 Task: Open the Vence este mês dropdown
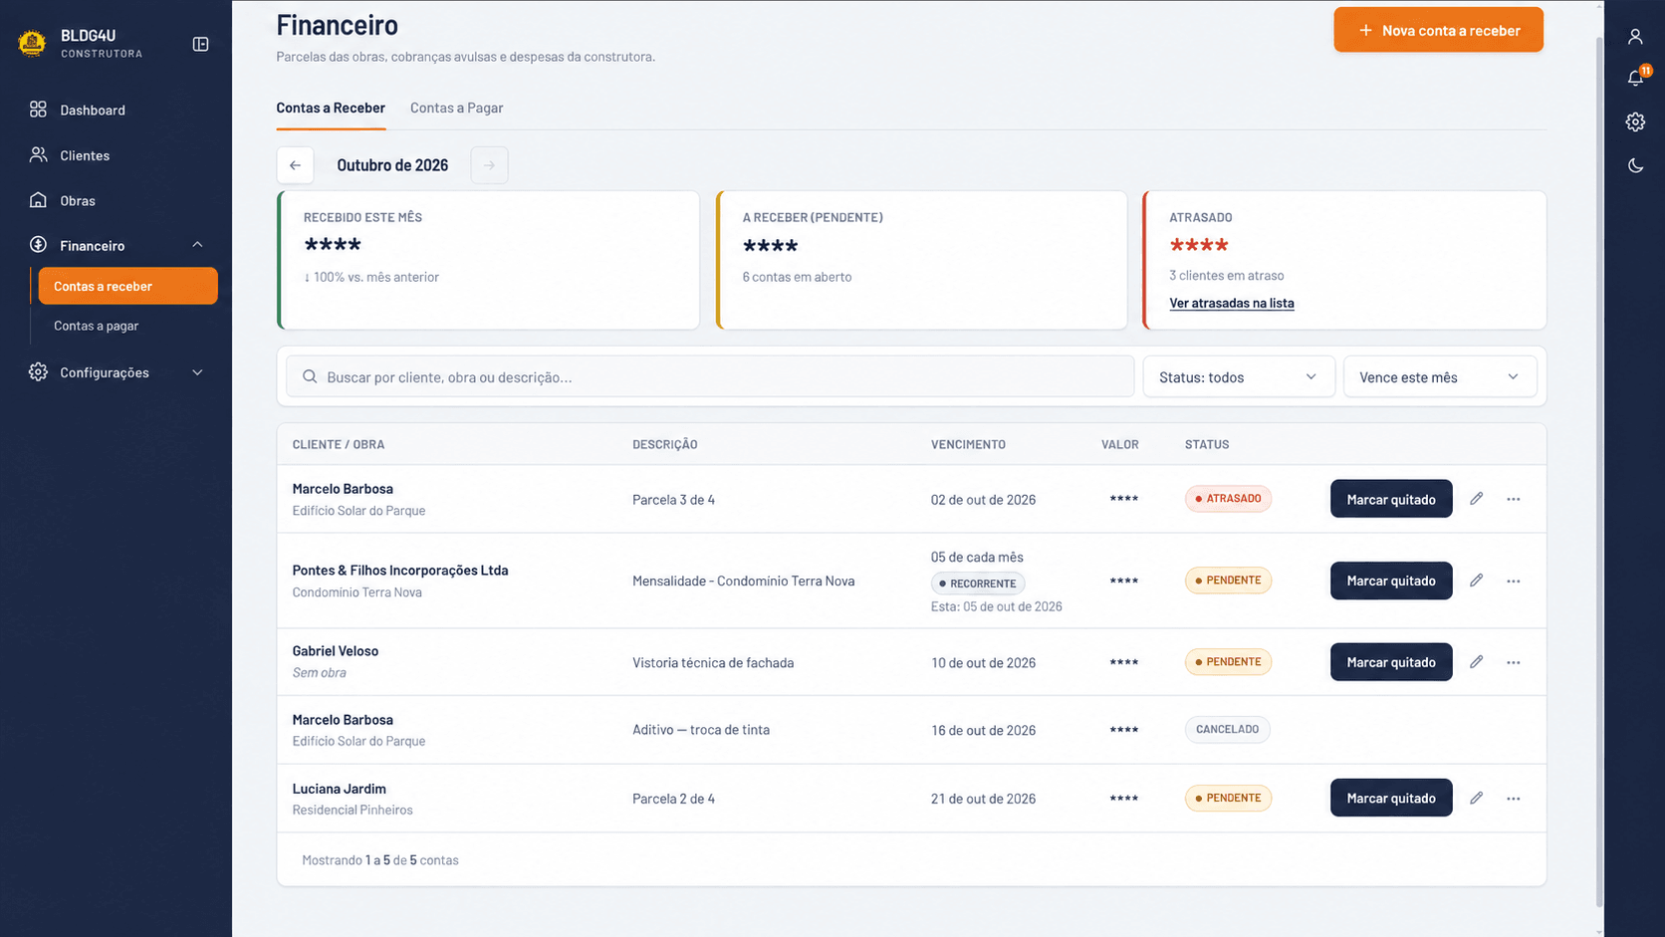pos(1440,377)
